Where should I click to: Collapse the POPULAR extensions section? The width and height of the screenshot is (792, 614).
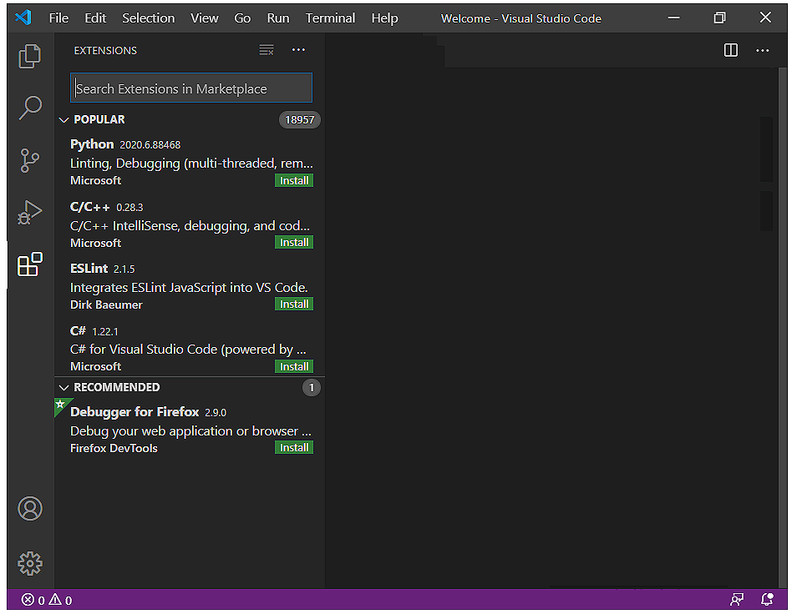pos(64,119)
